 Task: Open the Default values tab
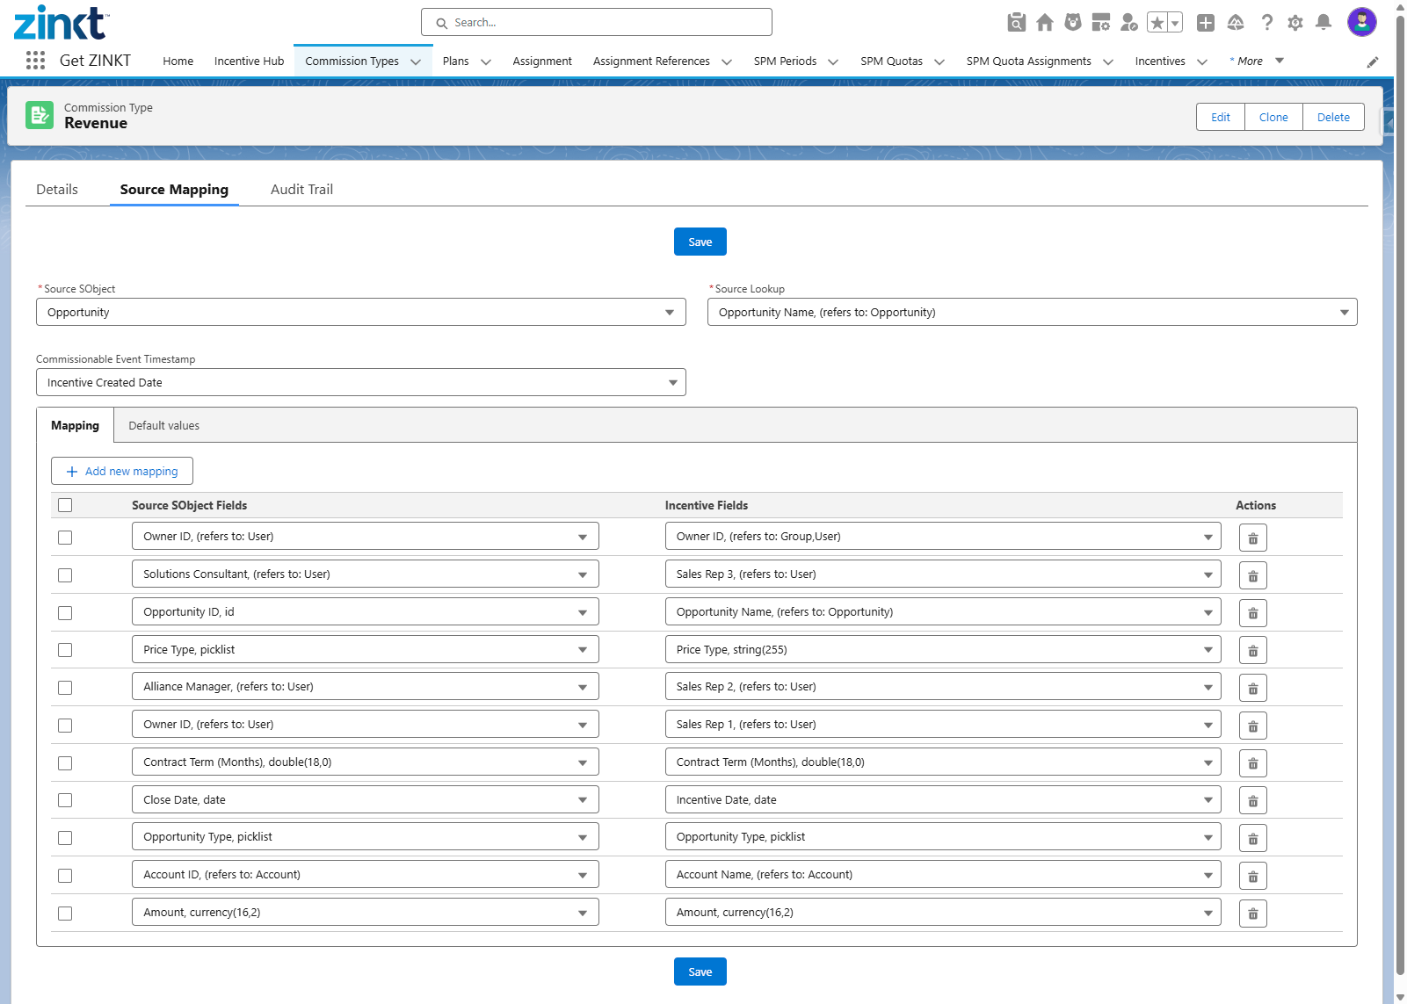coord(163,426)
